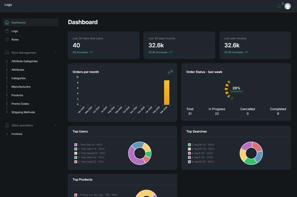Click the Completed 9 stat
Image resolution: width=297 pixels, height=197 pixels.
[278, 111]
